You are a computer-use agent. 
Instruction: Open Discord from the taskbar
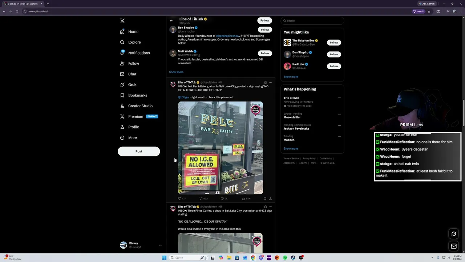(261, 258)
